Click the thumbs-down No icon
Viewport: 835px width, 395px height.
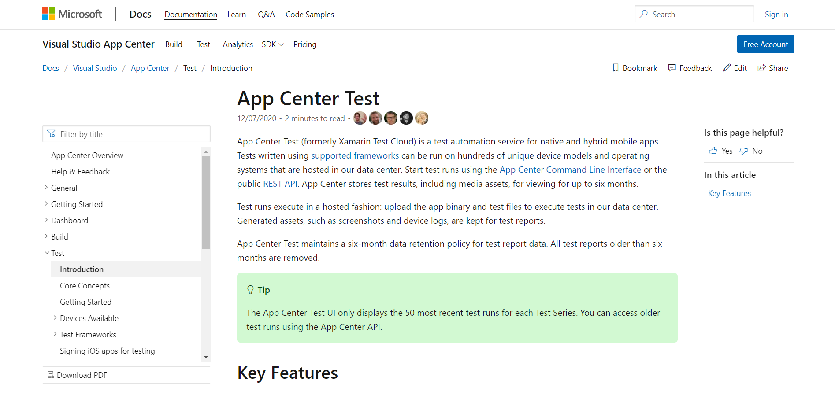744,151
